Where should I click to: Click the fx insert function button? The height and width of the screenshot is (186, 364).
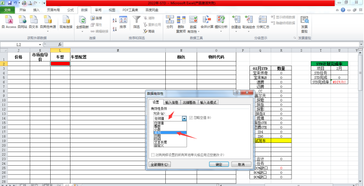60,44
